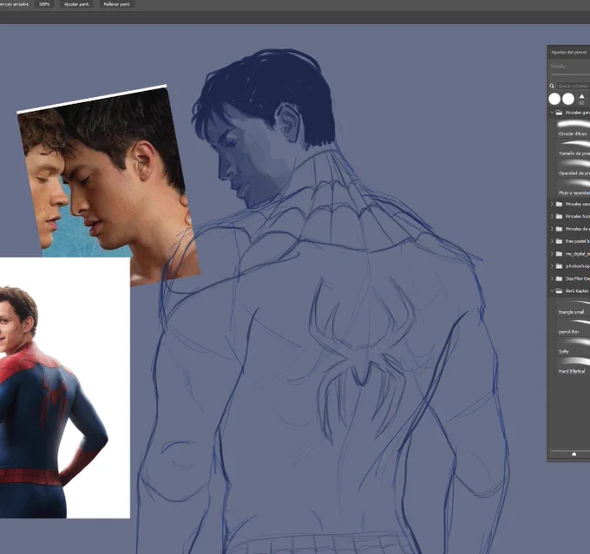Expand the free pastel brushes folder
Screen dimensions: 590x554
point(552,241)
